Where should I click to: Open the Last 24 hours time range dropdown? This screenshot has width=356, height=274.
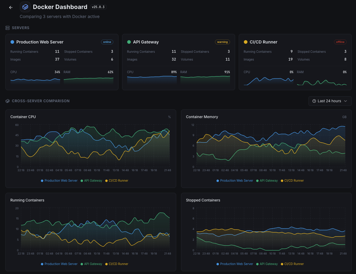[x=330, y=101]
